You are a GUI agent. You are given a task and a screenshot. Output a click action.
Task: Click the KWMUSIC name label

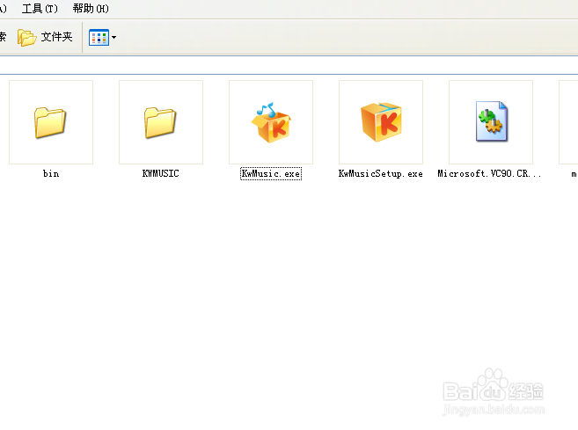click(x=161, y=173)
